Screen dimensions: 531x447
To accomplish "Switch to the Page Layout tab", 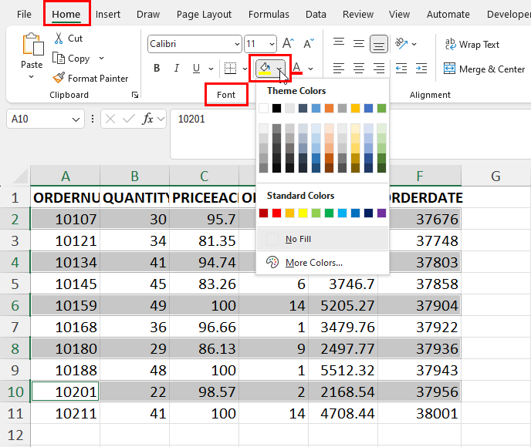I will [204, 14].
